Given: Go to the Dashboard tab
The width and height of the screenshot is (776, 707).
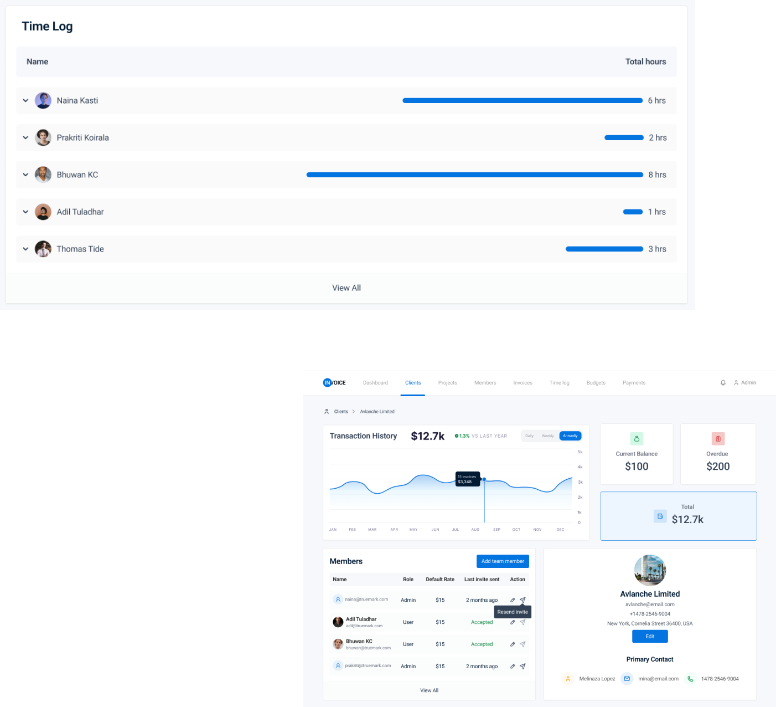Looking at the screenshot, I should pyautogui.click(x=375, y=383).
